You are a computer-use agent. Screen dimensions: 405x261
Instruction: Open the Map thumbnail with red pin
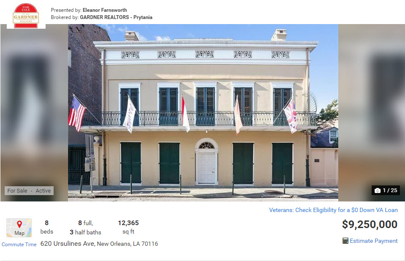pyautogui.click(x=19, y=228)
